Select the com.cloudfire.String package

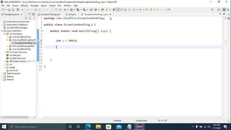pos(21,49)
